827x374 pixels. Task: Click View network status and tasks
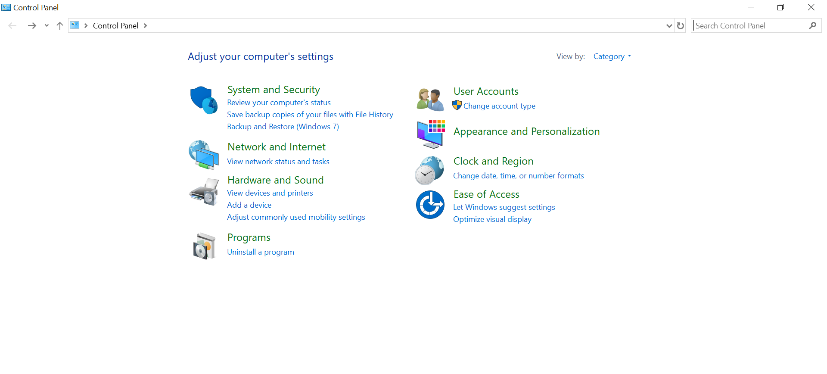[278, 162]
